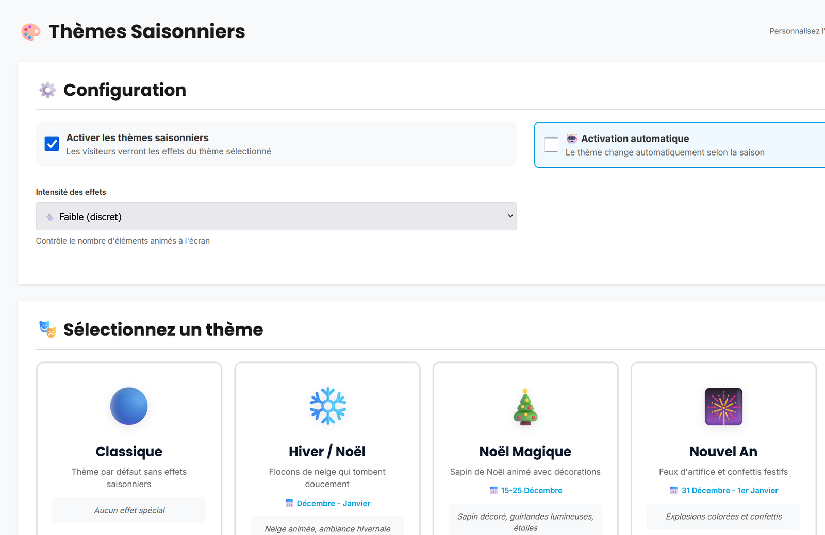
Task: Click the chevron arrow of Faible (discret) select
Action: click(510, 216)
